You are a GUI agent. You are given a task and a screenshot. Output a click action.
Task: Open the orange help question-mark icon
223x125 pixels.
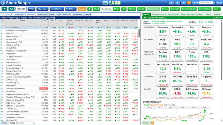pyautogui.click(x=189, y=3)
